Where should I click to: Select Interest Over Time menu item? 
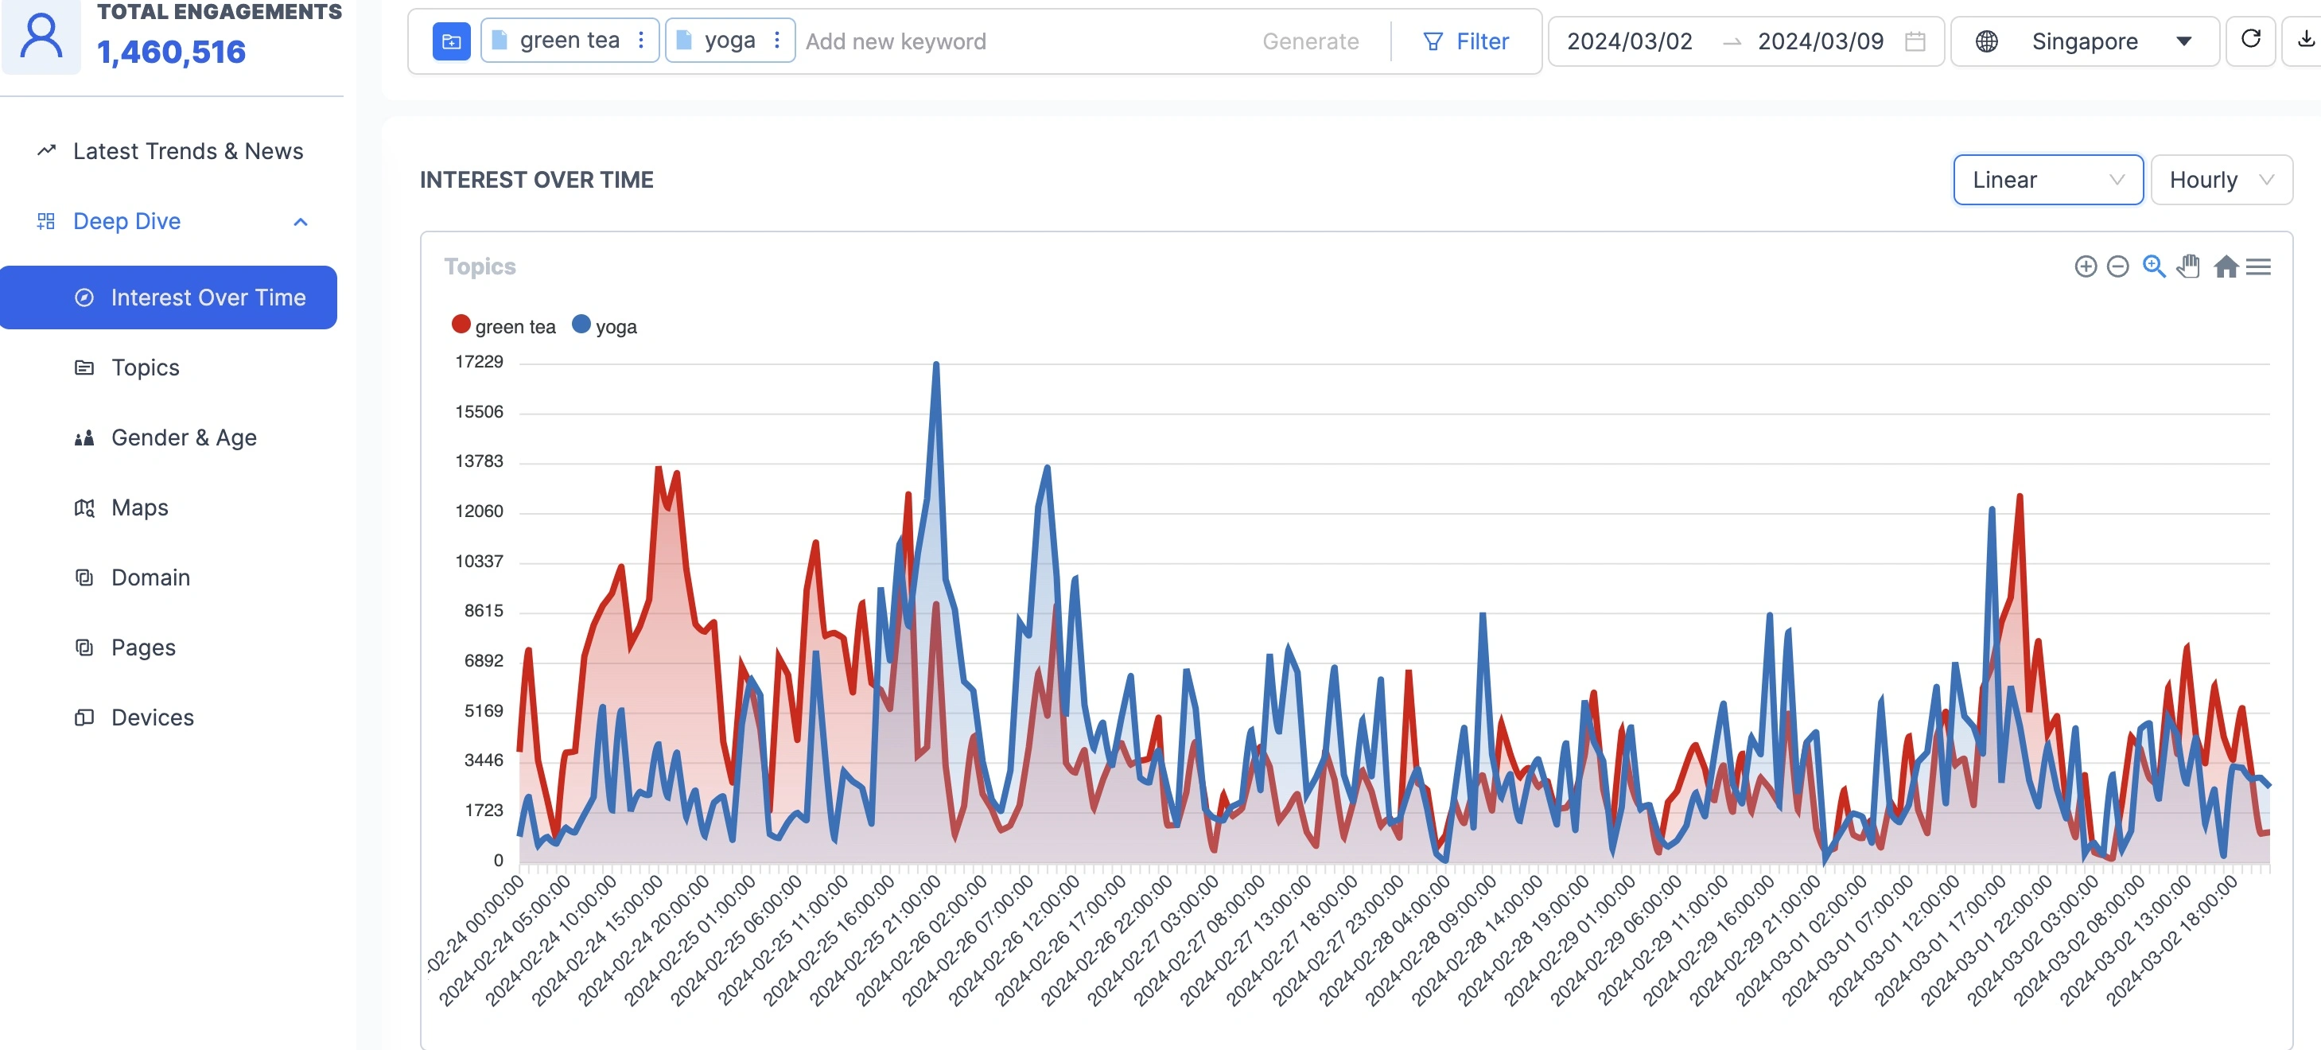(169, 297)
